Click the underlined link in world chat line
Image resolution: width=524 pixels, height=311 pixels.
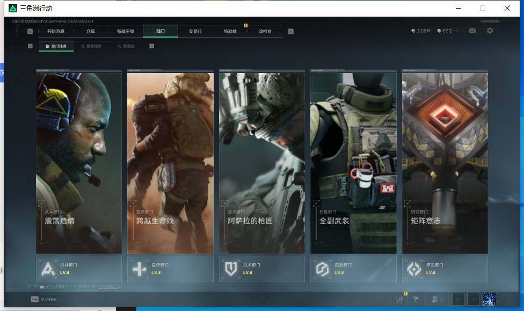(108, 287)
